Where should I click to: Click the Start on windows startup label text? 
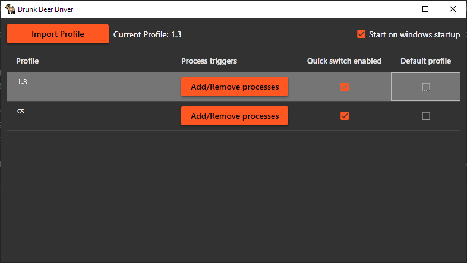(414, 34)
